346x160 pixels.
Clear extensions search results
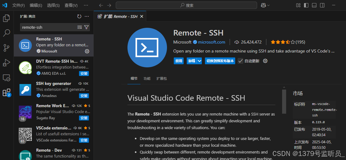80,27
